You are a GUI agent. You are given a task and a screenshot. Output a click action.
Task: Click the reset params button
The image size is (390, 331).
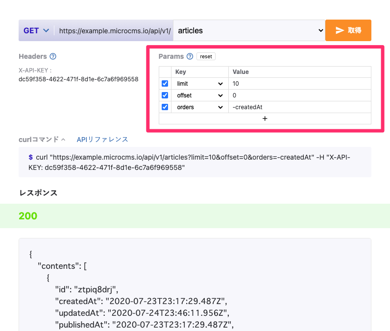pos(206,57)
